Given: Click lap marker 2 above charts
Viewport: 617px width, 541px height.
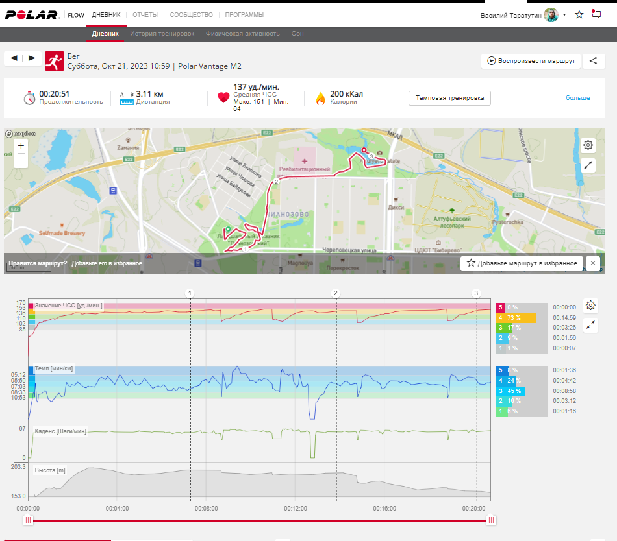Looking at the screenshot, I should pyautogui.click(x=335, y=293).
